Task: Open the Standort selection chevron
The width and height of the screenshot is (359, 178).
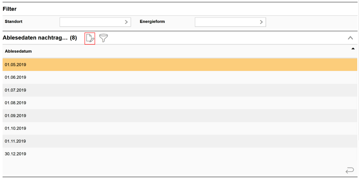Action: (126, 22)
